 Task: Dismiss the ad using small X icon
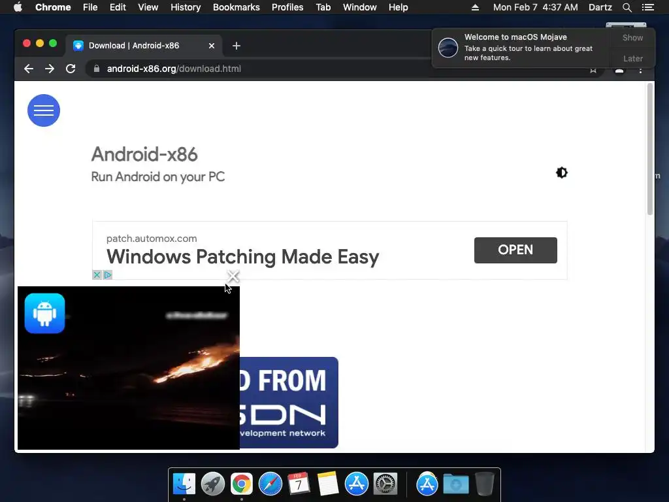click(97, 275)
